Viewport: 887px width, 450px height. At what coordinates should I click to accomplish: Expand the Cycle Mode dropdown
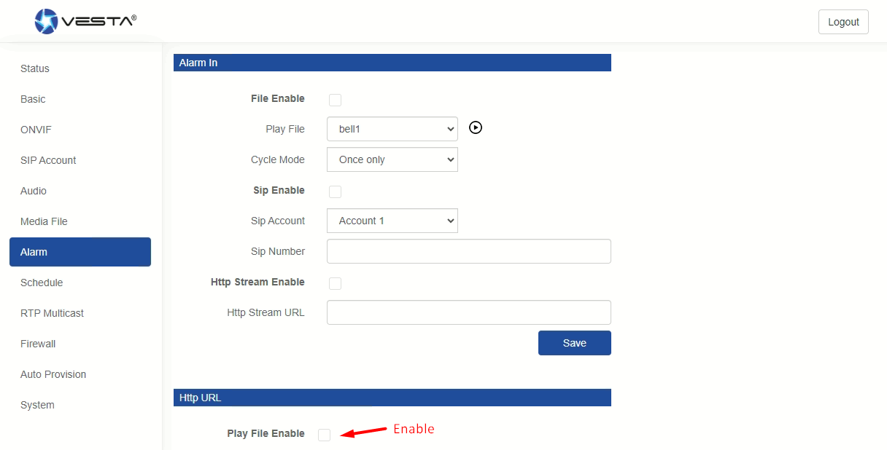(x=392, y=159)
